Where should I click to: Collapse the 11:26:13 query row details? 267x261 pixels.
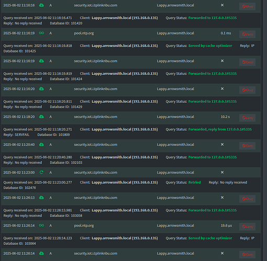click(131, 199)
